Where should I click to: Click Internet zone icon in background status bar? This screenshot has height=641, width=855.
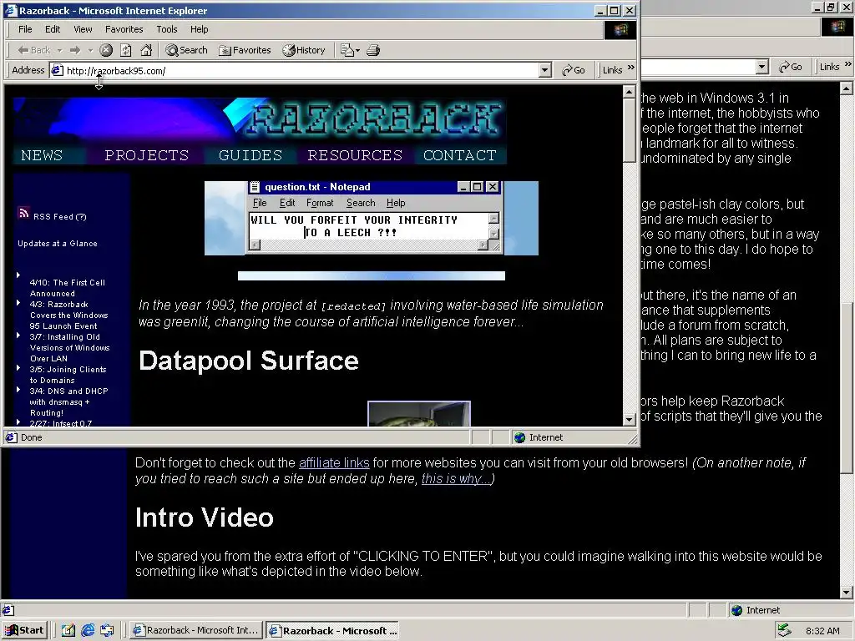pyautogui.click(x=736, y=610)
